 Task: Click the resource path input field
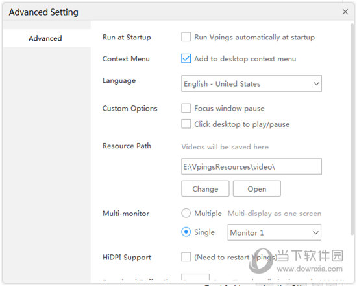251,166
